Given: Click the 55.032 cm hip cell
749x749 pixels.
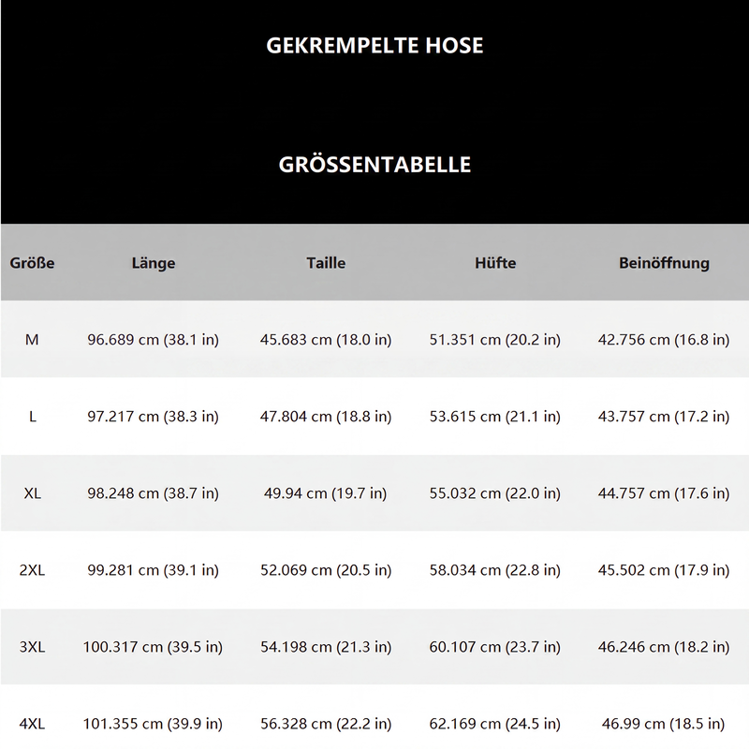Looking at the screenshot, I should [495, 493].
